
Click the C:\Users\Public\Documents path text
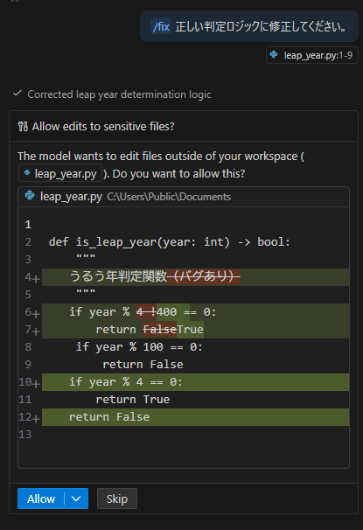(169, 197)
